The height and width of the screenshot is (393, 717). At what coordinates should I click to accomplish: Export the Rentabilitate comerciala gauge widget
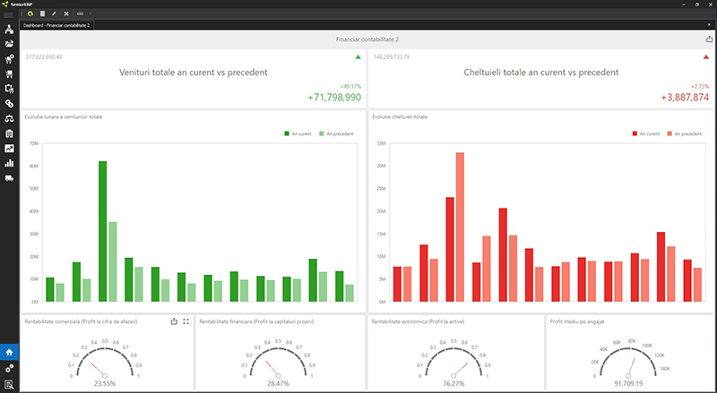[173, 321]
